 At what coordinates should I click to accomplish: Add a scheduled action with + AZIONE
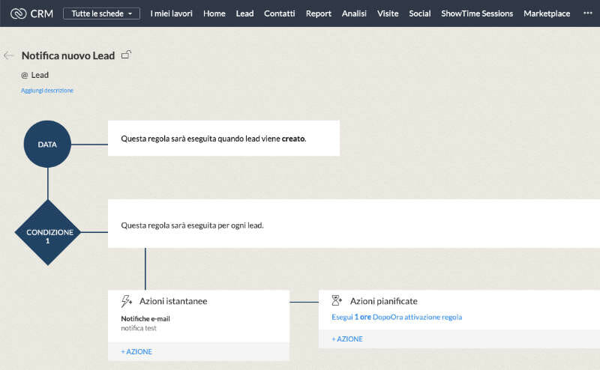pyautogui.click(x=347, y=339)
